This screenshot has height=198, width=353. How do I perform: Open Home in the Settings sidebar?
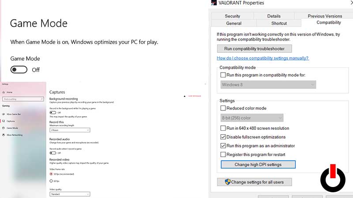(9, 92)
